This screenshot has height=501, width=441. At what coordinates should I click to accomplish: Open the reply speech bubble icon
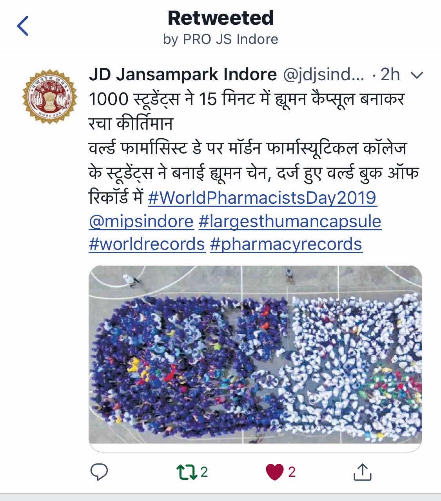tap(99, 472)
